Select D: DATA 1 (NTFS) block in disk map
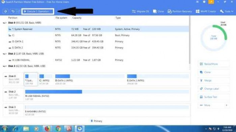 (x=90, y=79)
